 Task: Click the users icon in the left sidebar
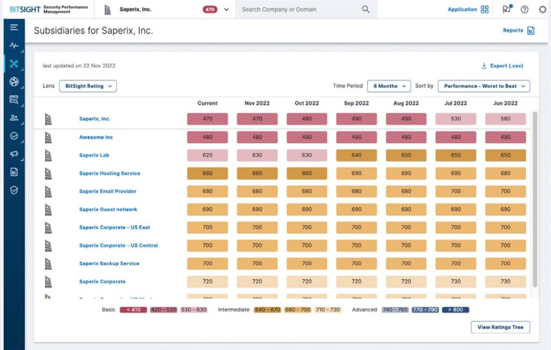pos(15,118)
